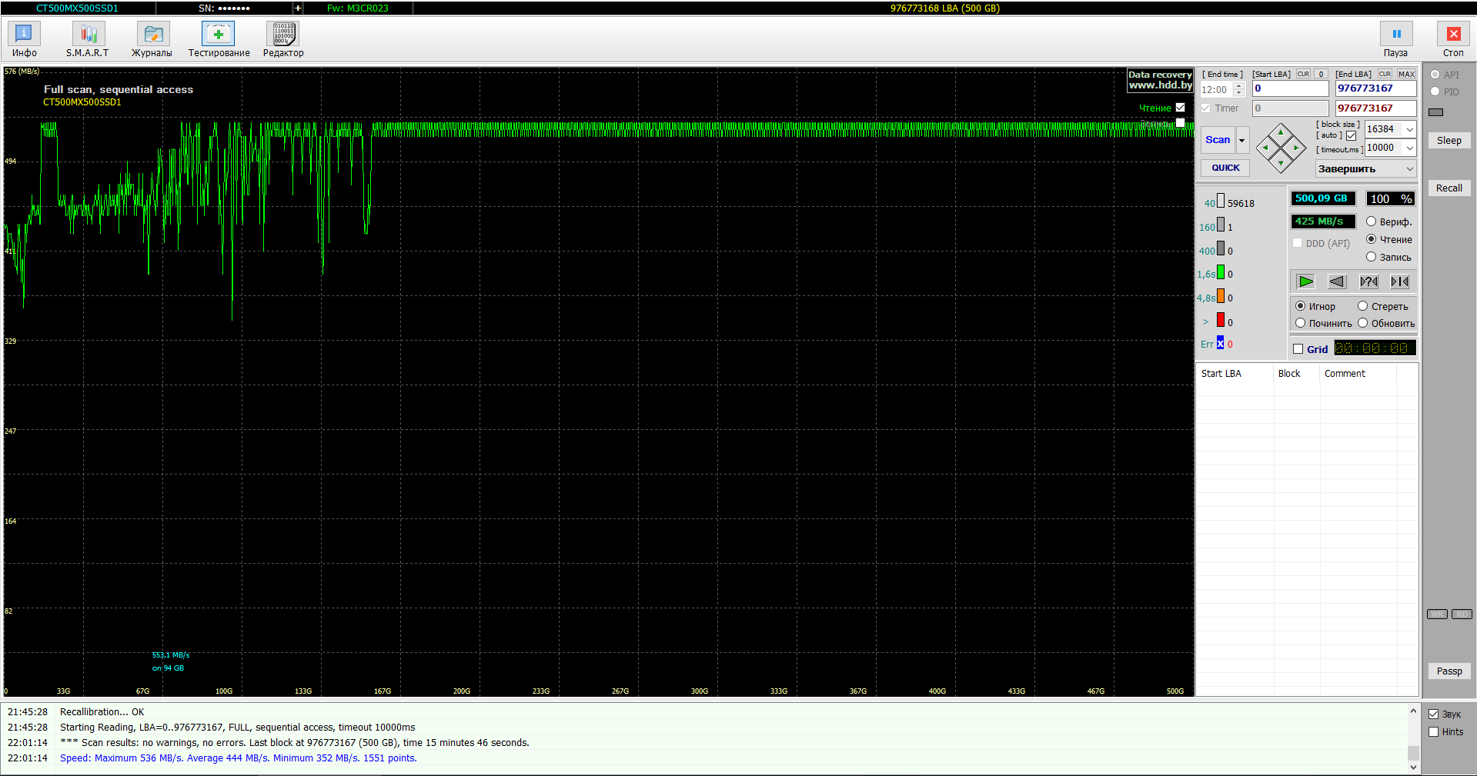Open the S.M.A.R.T attributes section
This screenshot has width=1477, height=776.
click(88, 39)
